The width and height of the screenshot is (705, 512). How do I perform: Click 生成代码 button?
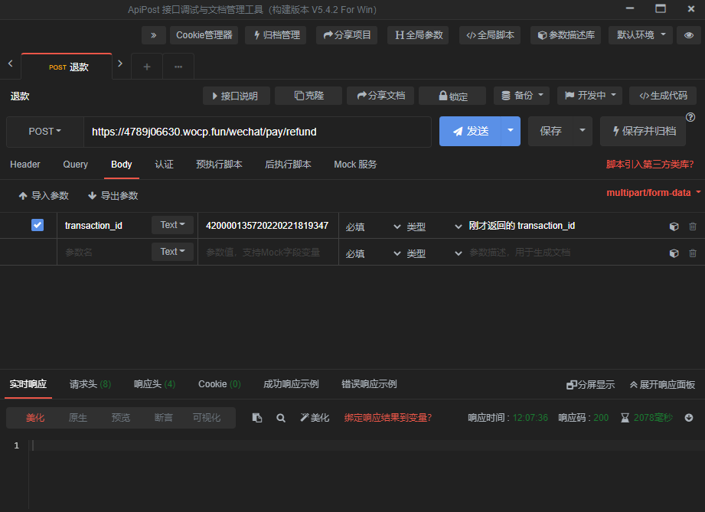tap(663, 96)
